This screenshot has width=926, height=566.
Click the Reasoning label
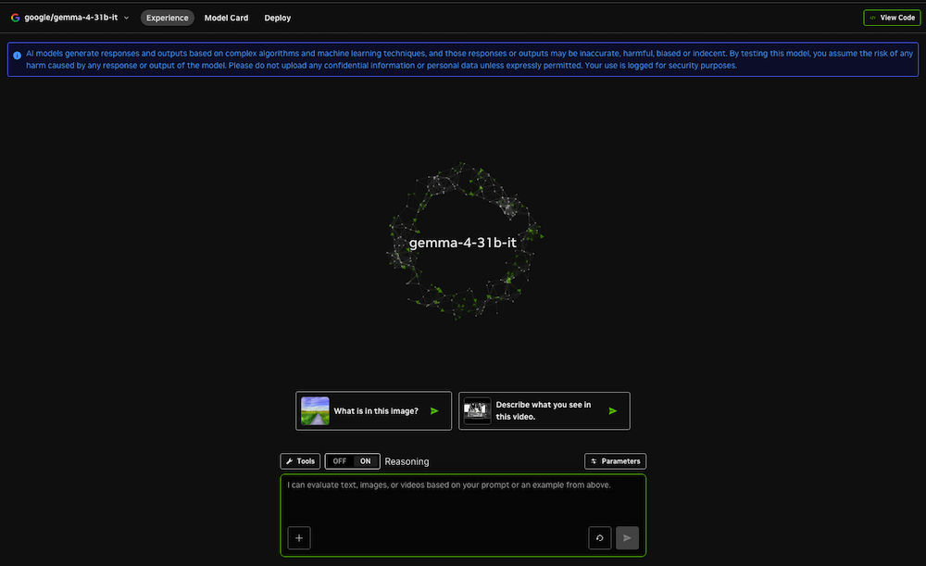(x=407, y=461)
